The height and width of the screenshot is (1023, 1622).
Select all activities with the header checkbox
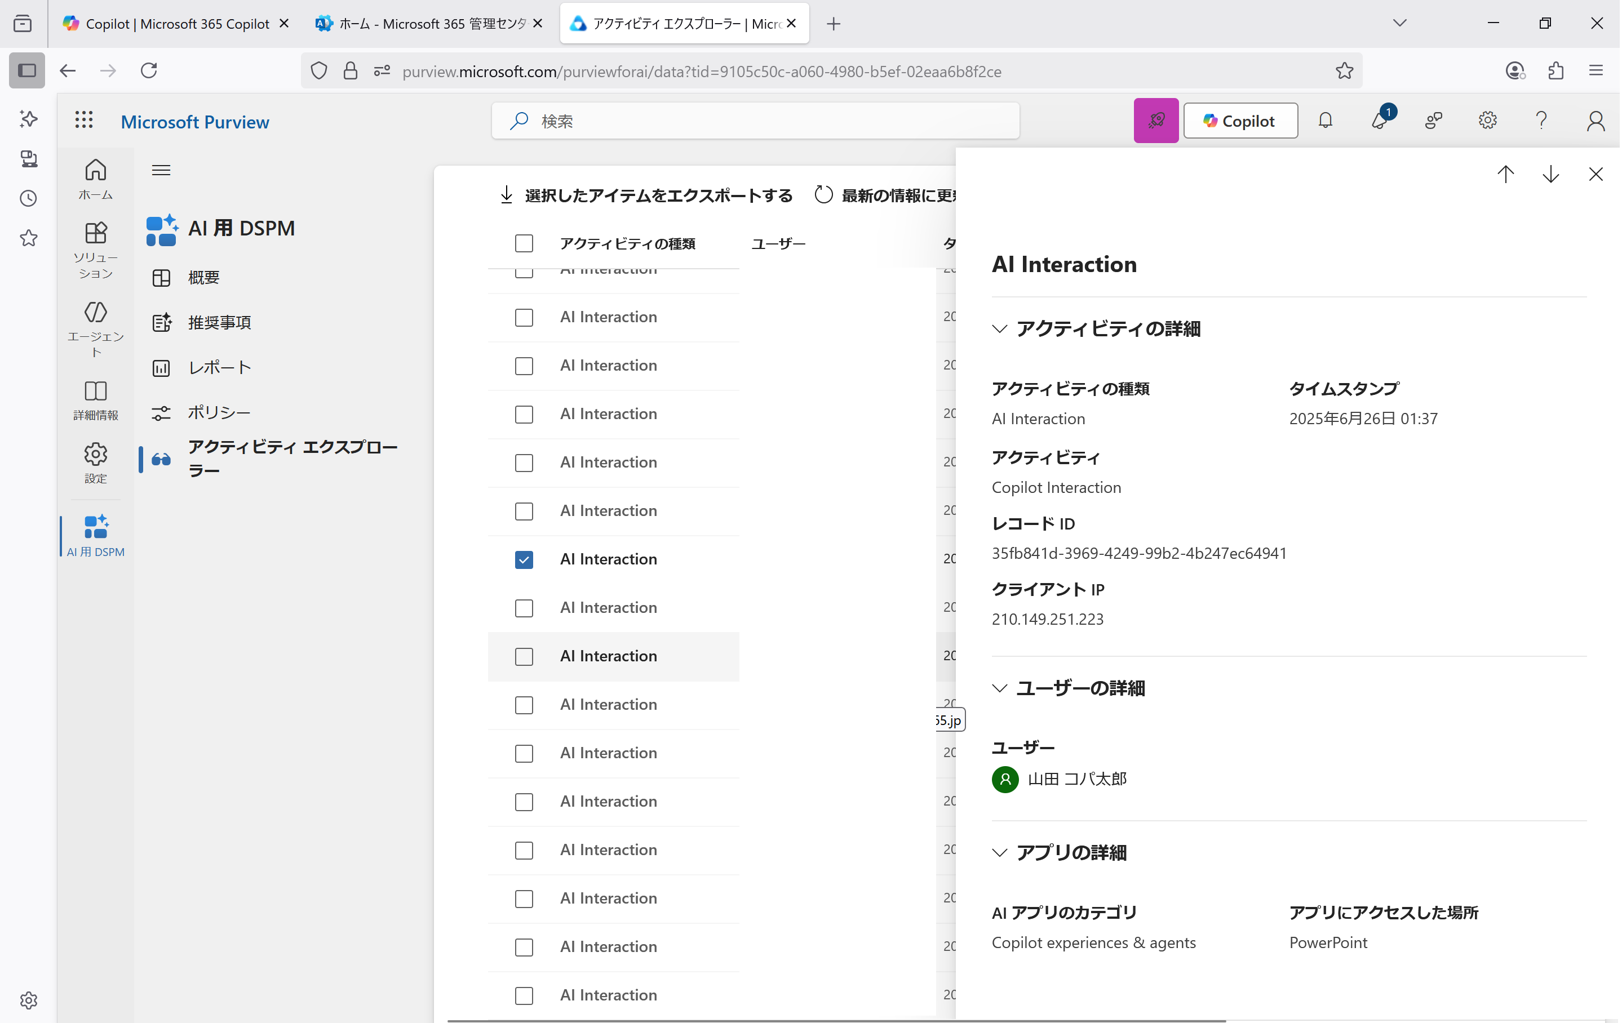(524, 243)
